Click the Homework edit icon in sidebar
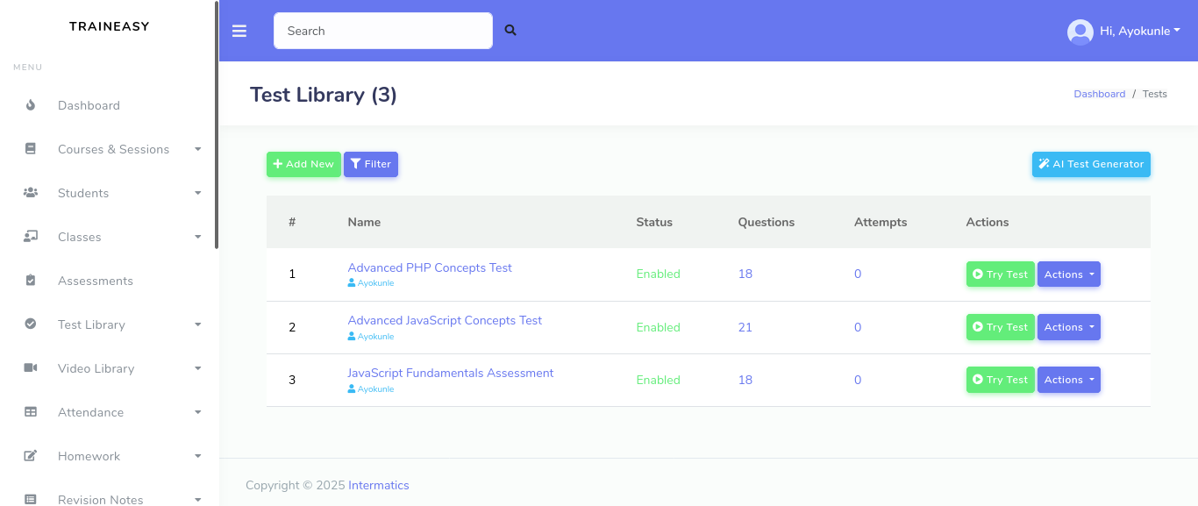The image size is (1198, 506). coord(31,456)
